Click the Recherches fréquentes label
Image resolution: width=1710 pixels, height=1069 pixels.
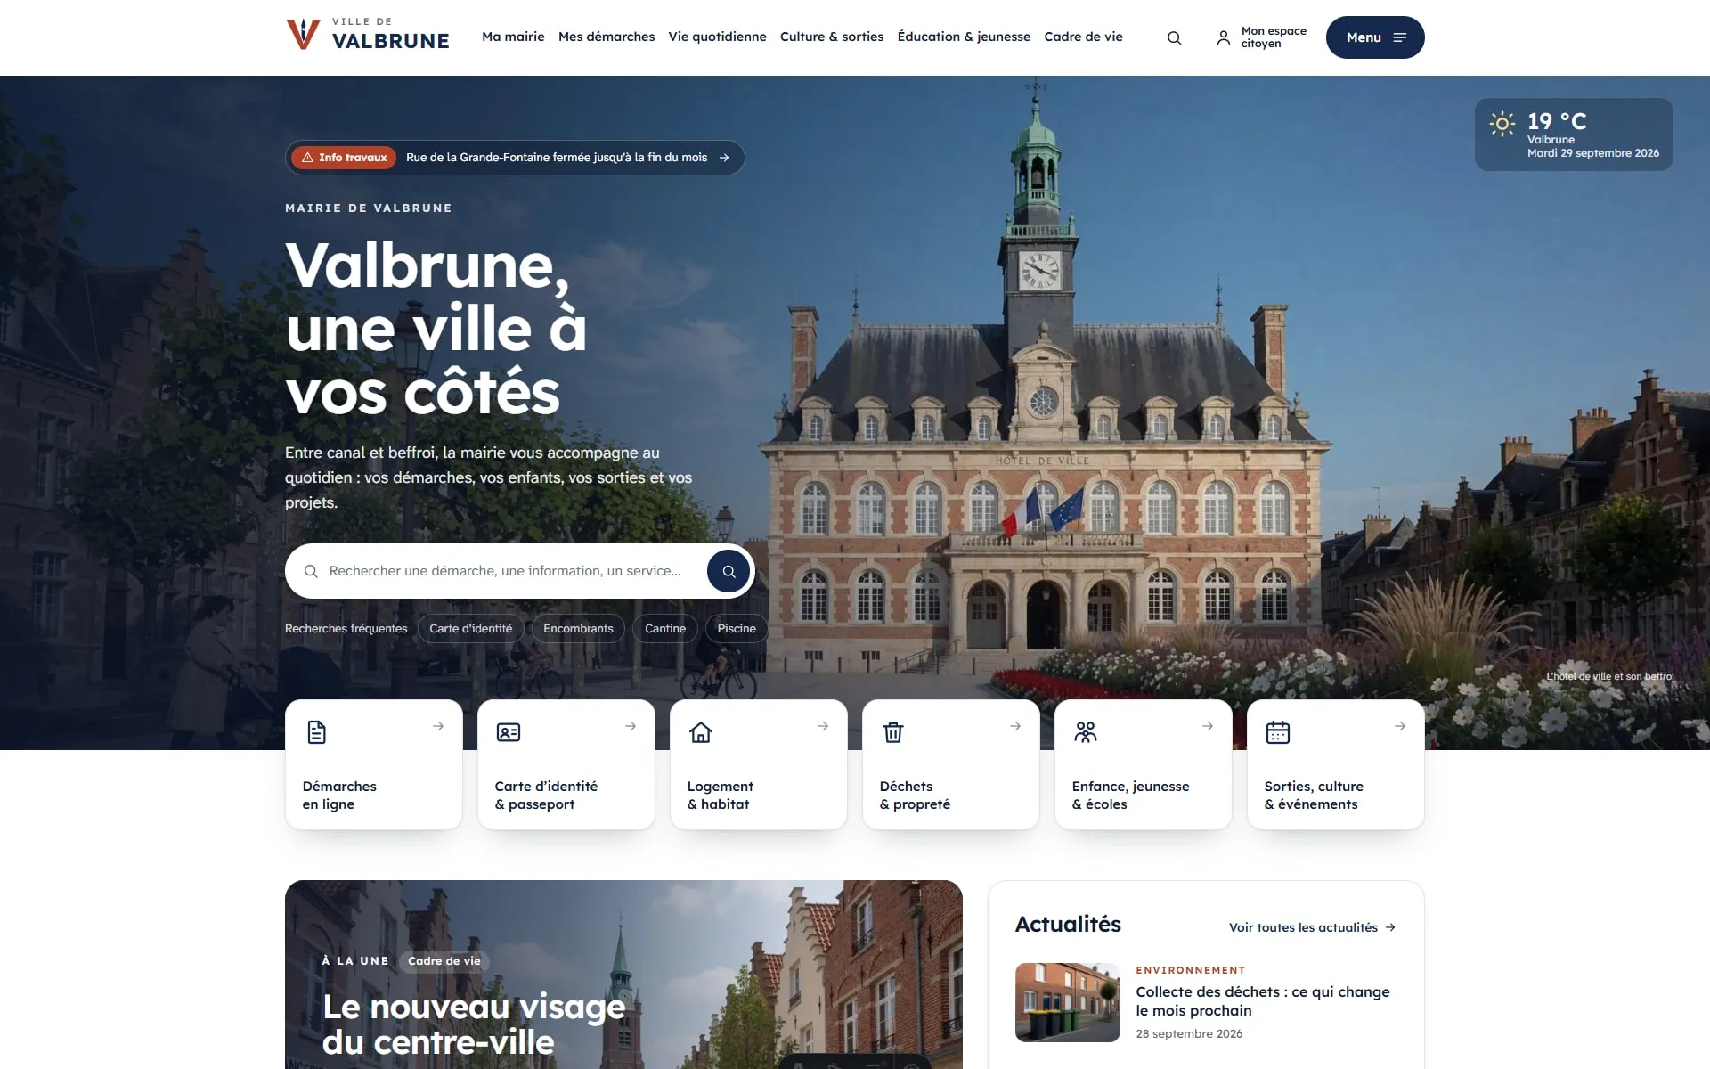(x=346, y=629)
